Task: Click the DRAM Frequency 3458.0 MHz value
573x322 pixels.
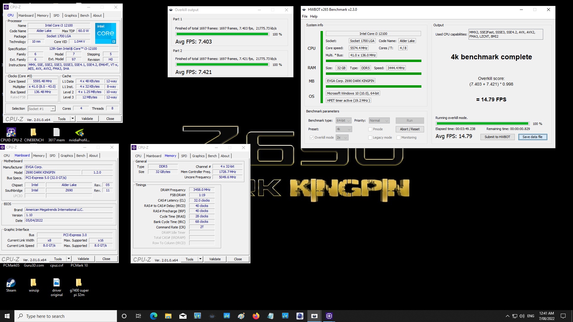Action: point(202,190)
